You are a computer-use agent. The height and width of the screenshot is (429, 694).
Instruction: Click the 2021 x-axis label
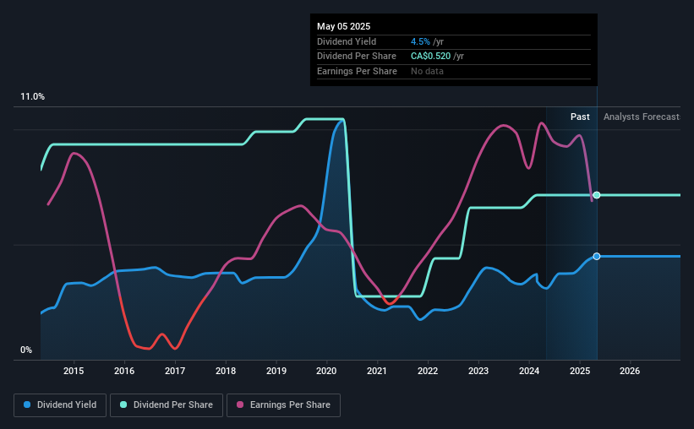click(x=377, y=371)
